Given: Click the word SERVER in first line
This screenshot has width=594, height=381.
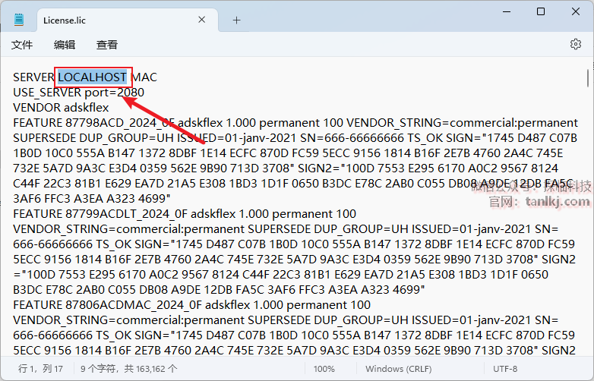Looking at the screenshot, I should [33, 77].
